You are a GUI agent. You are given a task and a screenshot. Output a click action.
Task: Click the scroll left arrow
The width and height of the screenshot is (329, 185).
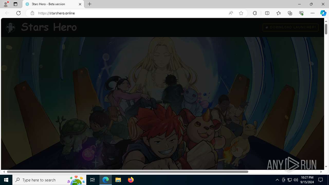click(4, 172)
